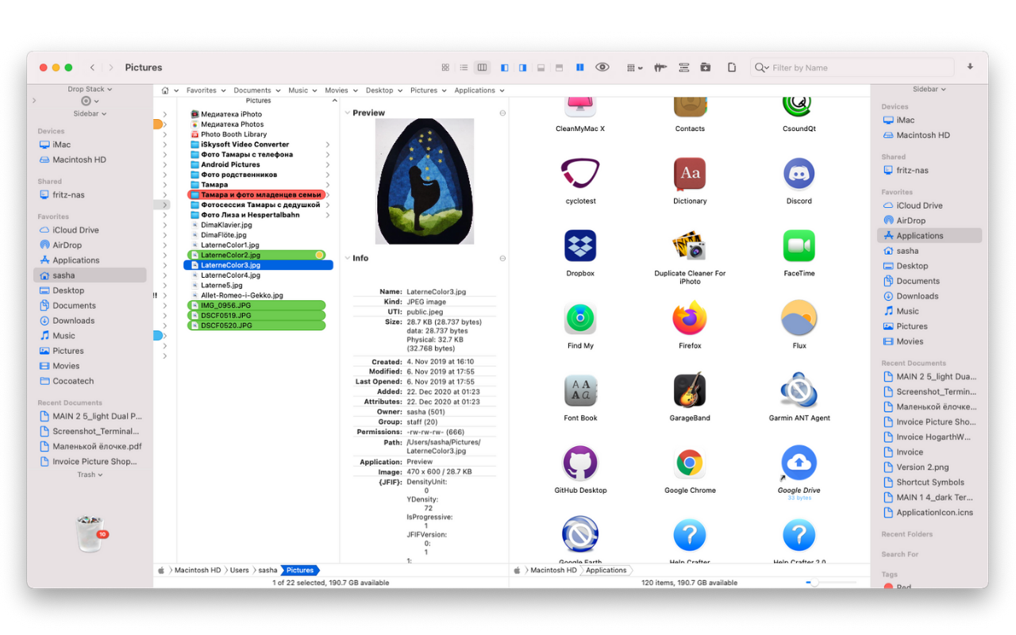This screenshot has width=1016, height=635.
Task: Open the Firefox application icon
Action: (690, 319)
